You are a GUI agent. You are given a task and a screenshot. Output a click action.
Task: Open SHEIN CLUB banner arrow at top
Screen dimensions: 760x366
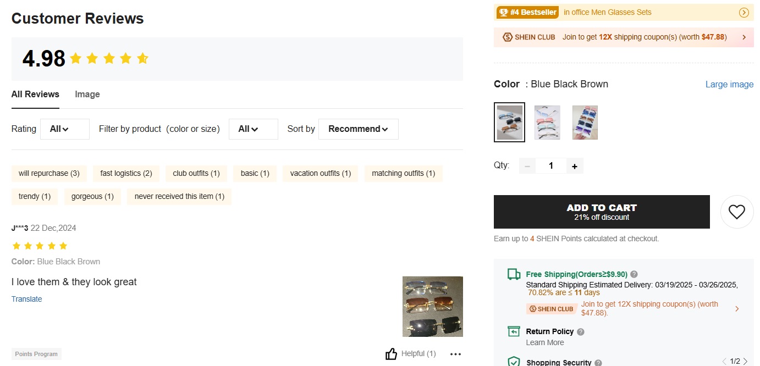pos(744,37)
